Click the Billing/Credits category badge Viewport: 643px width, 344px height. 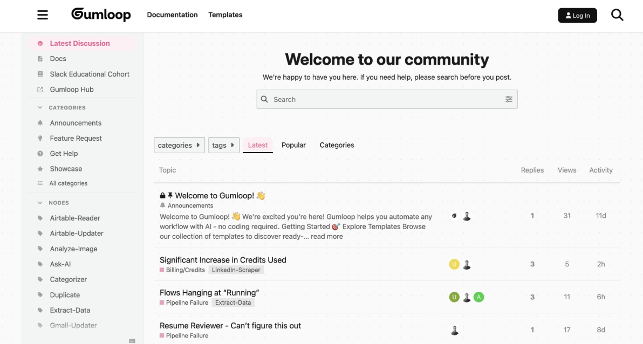182,270
